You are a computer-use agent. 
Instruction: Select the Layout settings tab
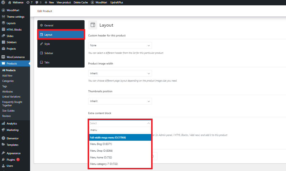(61, 34)
